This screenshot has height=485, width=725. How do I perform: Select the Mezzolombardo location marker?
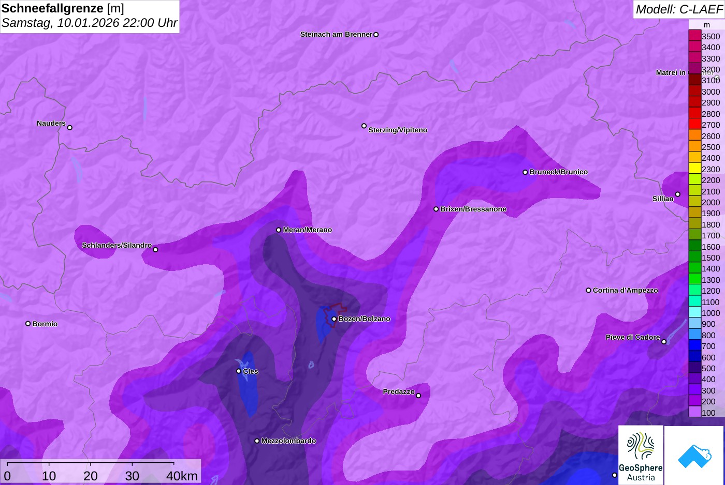click(x=257, y=441)
